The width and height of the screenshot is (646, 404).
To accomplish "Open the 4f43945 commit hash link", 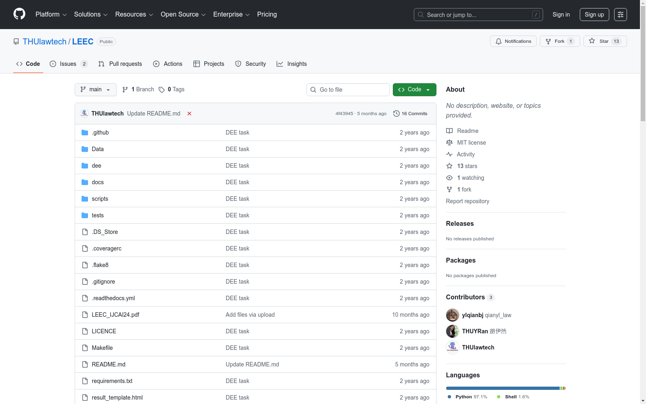I will coord(344,114).
